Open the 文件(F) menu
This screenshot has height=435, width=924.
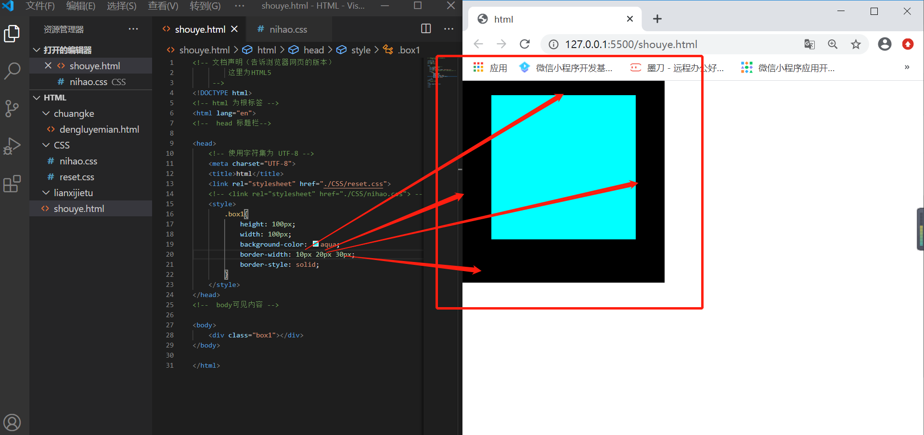coord(40,6)
